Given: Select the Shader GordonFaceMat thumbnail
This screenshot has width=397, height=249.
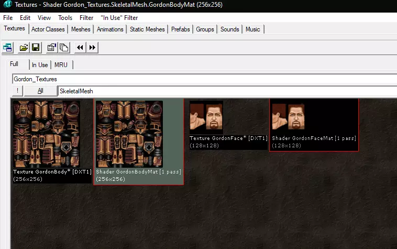Looking at the screenshot, I should (x=289, y=117).
